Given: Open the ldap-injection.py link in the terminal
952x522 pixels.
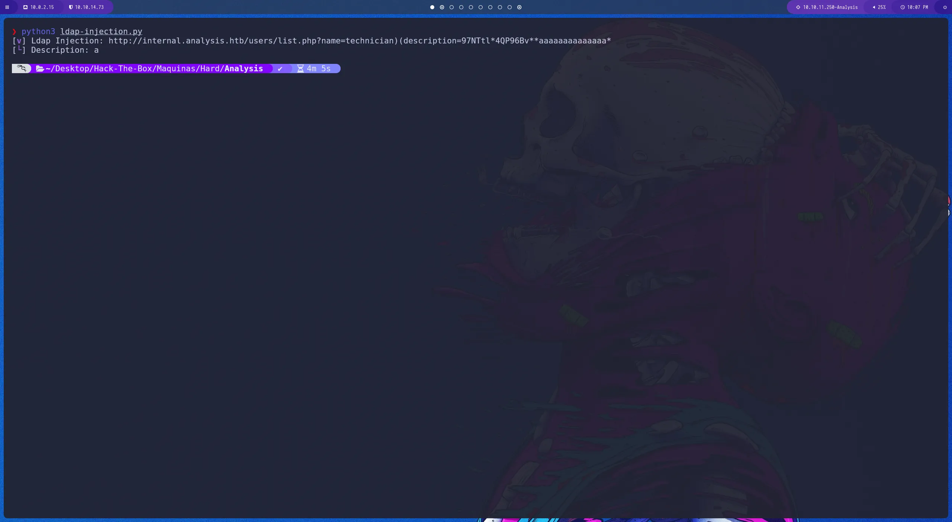Looking at the screenshot, I should click(101, 32).
